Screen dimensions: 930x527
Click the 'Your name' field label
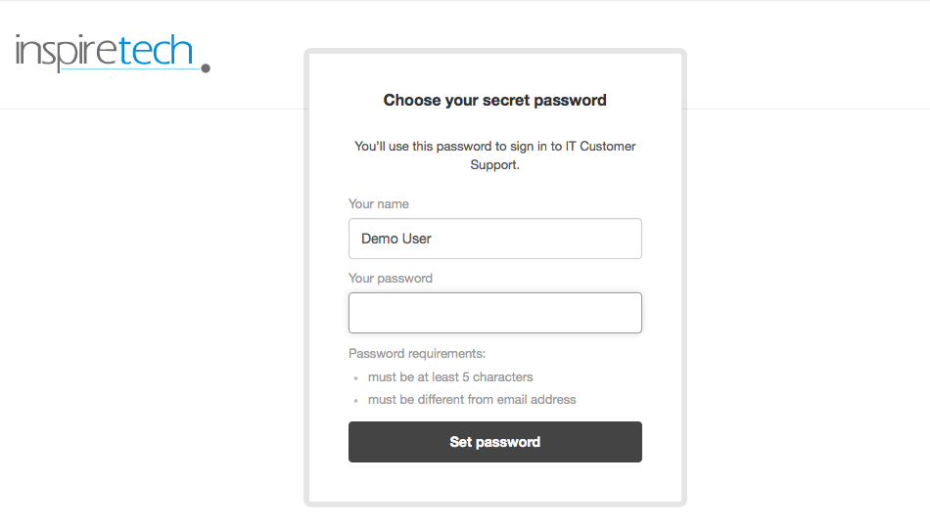pos(379,203)
